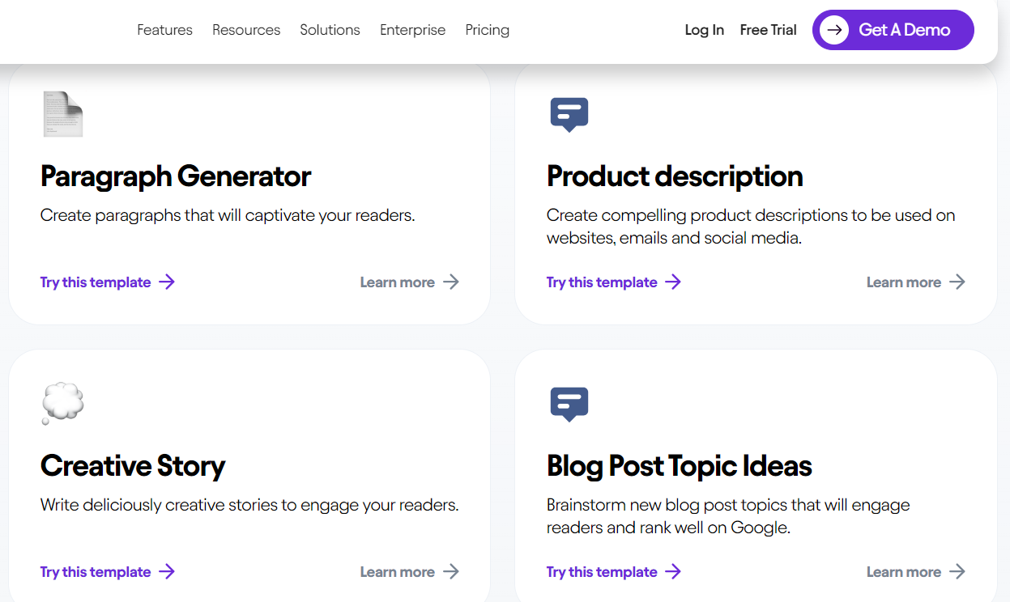Image resolution: width=1010 pixels, height=602 pixels.
Task: Click the Product description chat bubble icon
Action: (569, 114)
